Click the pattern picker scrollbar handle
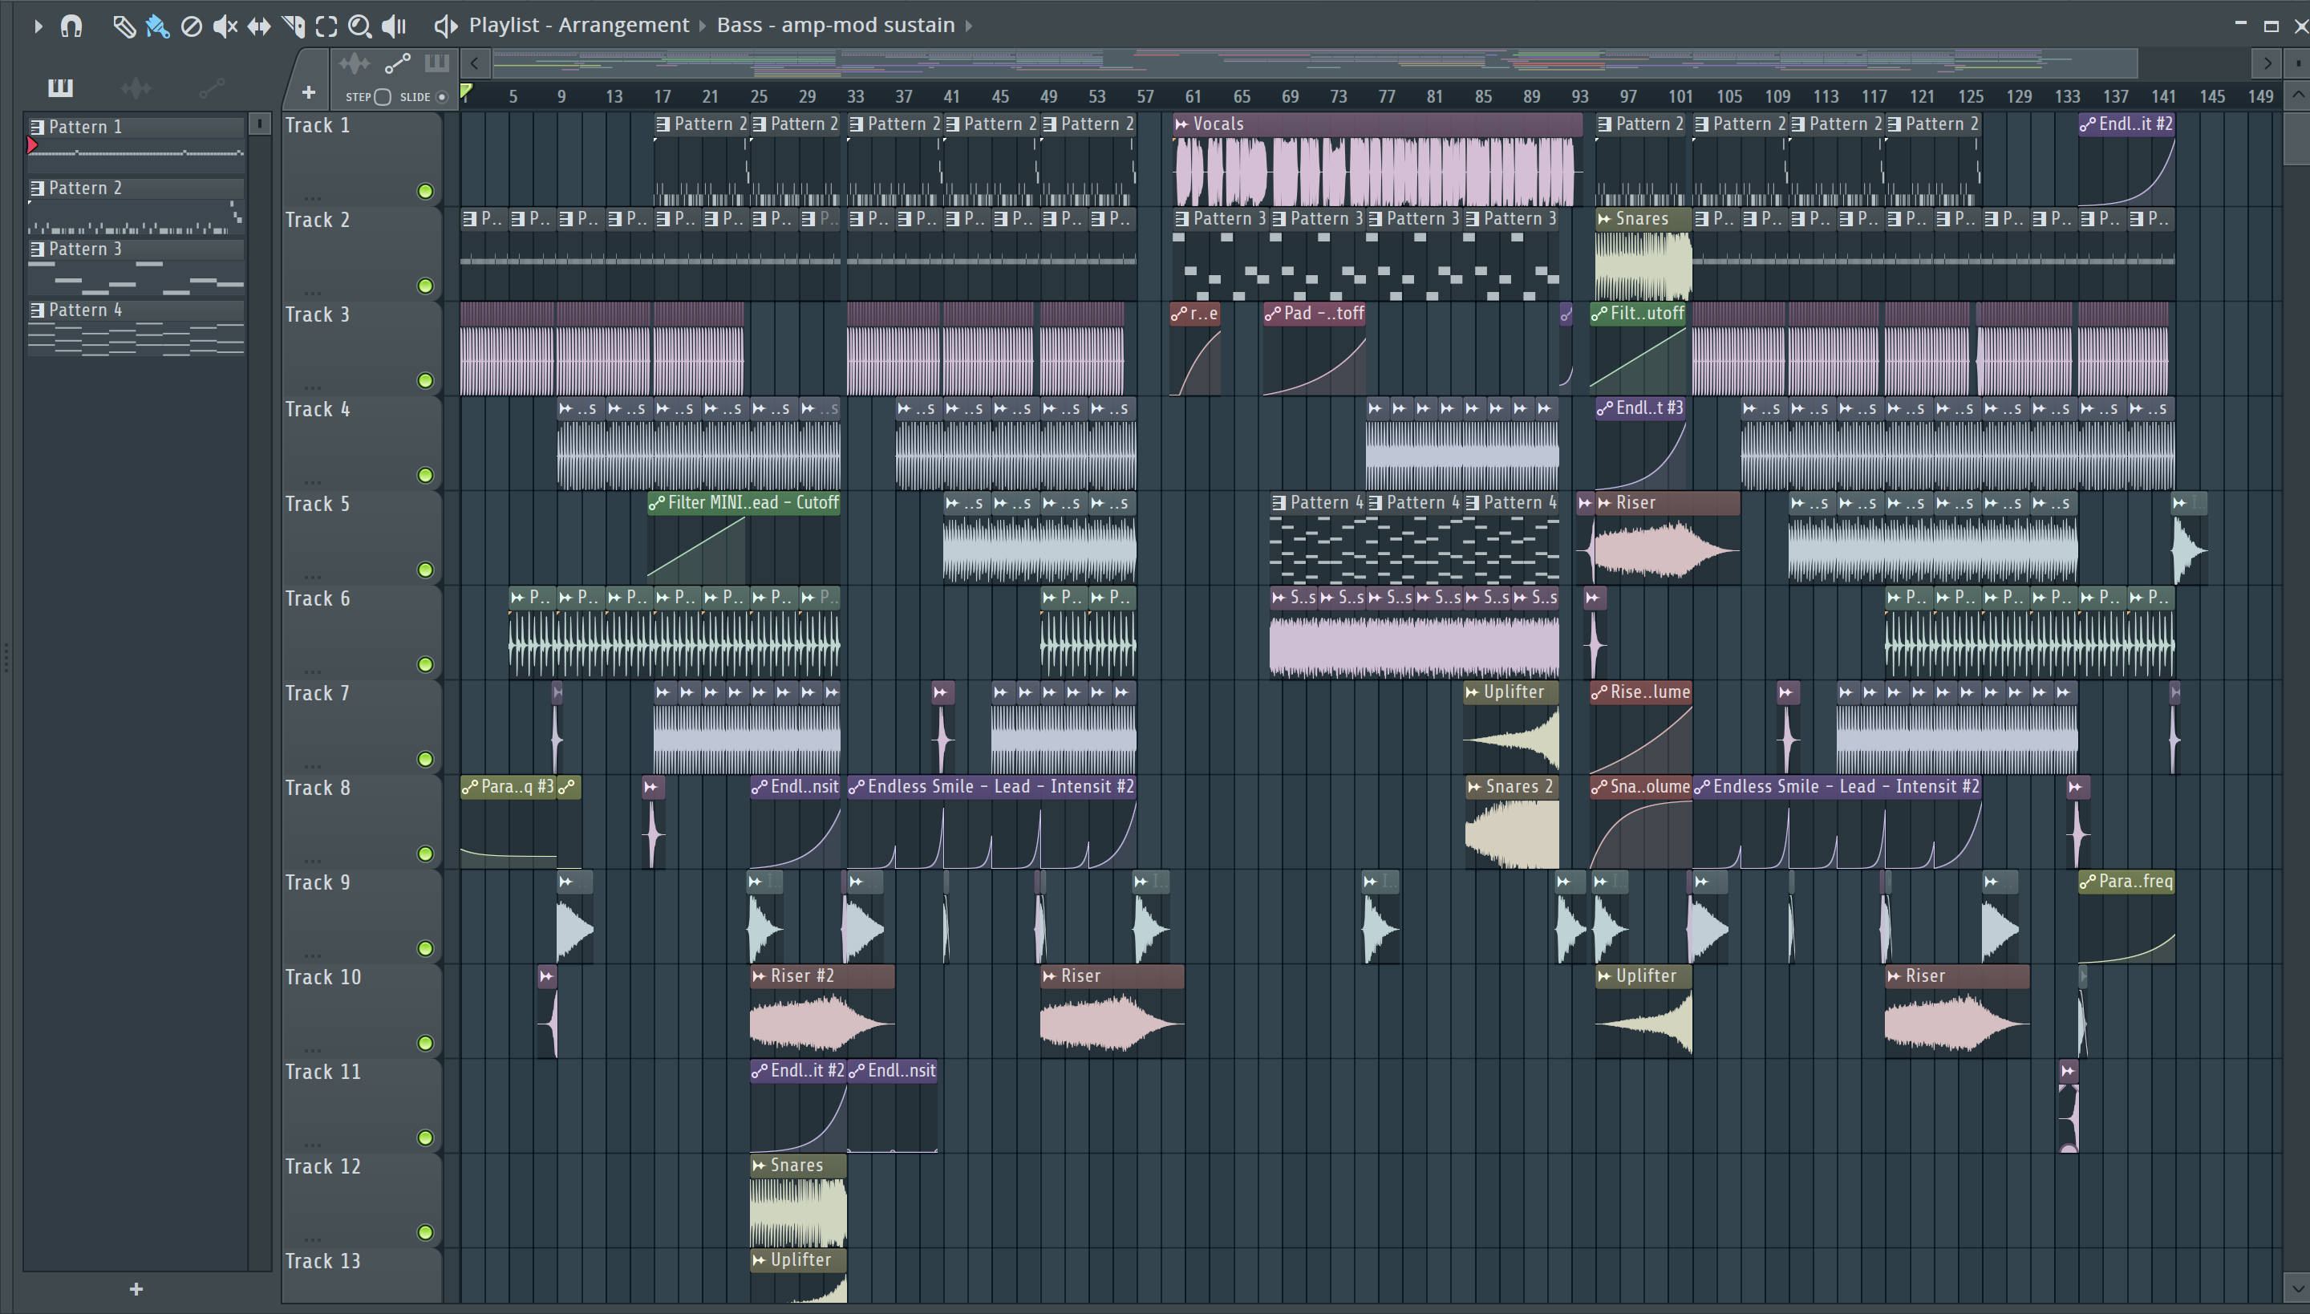Image resolution: width=2310 pixels, height=1314 pixels. [x=260, y=124]
